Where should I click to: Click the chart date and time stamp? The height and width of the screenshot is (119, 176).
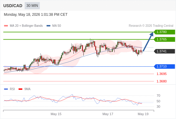coord(35,15)
